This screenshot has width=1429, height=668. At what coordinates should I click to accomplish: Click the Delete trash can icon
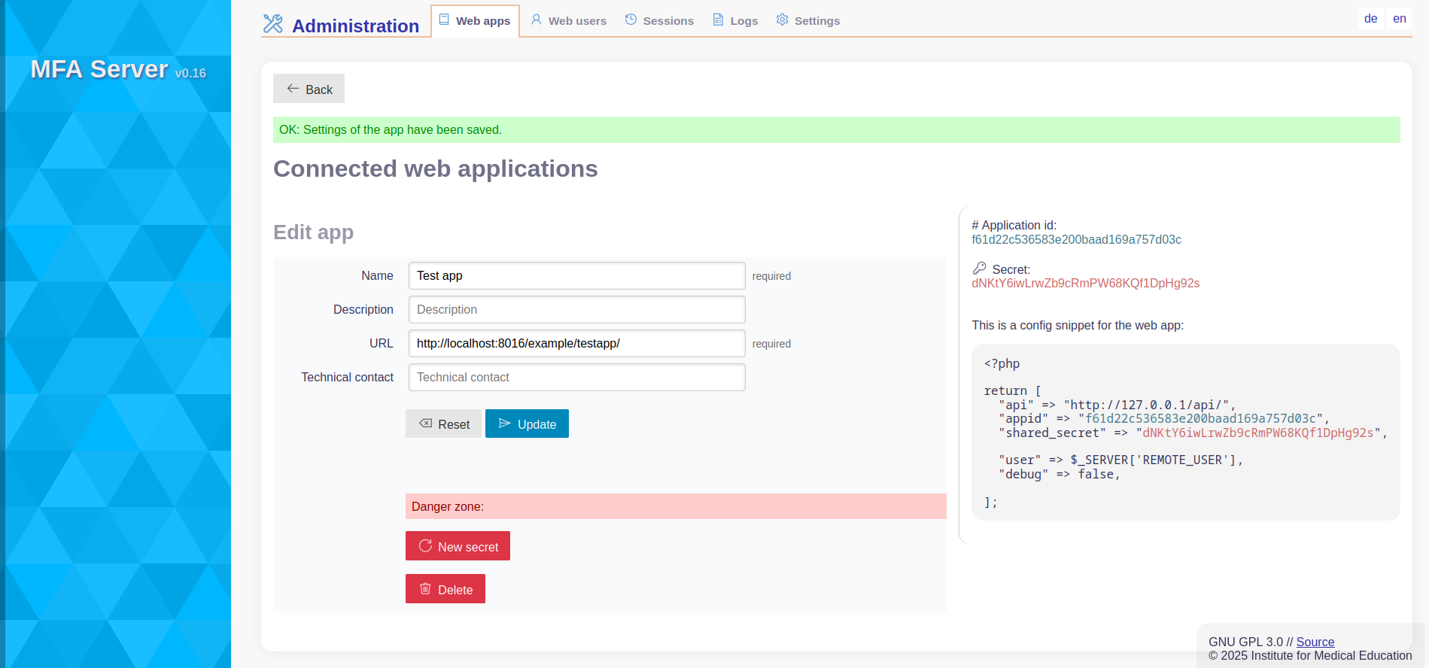425,588
